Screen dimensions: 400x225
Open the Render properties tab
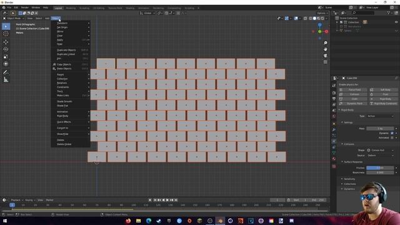click(x=334, y=92)
